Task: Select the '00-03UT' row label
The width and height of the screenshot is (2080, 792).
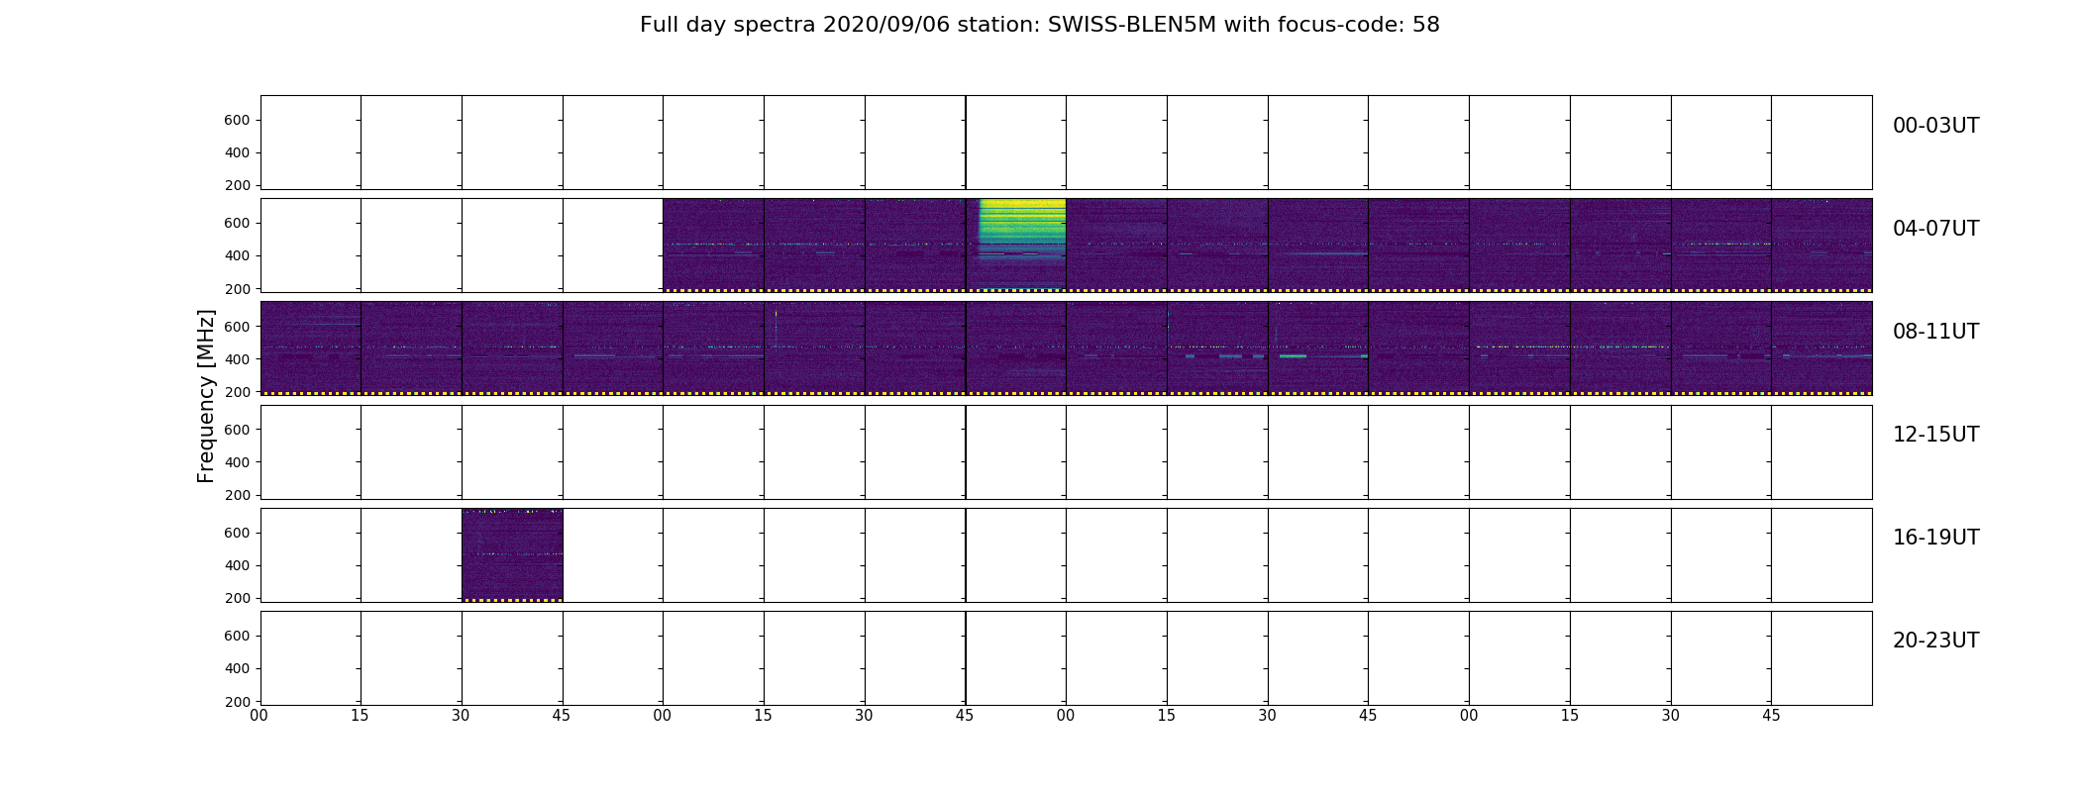Action: click(1935, 126)
